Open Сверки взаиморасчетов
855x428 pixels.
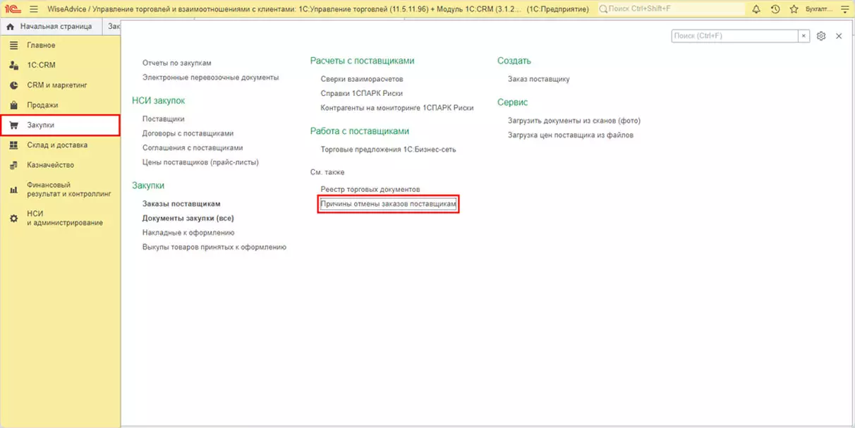coord(362,79)
